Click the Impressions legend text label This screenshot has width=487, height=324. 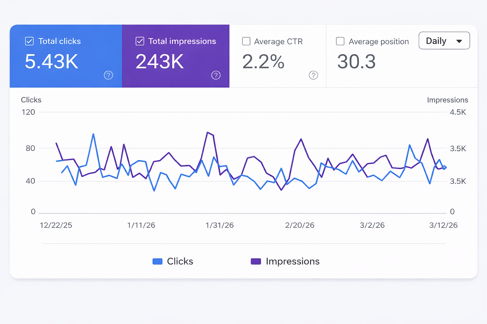pyautogui.click(x=292, y=261)
